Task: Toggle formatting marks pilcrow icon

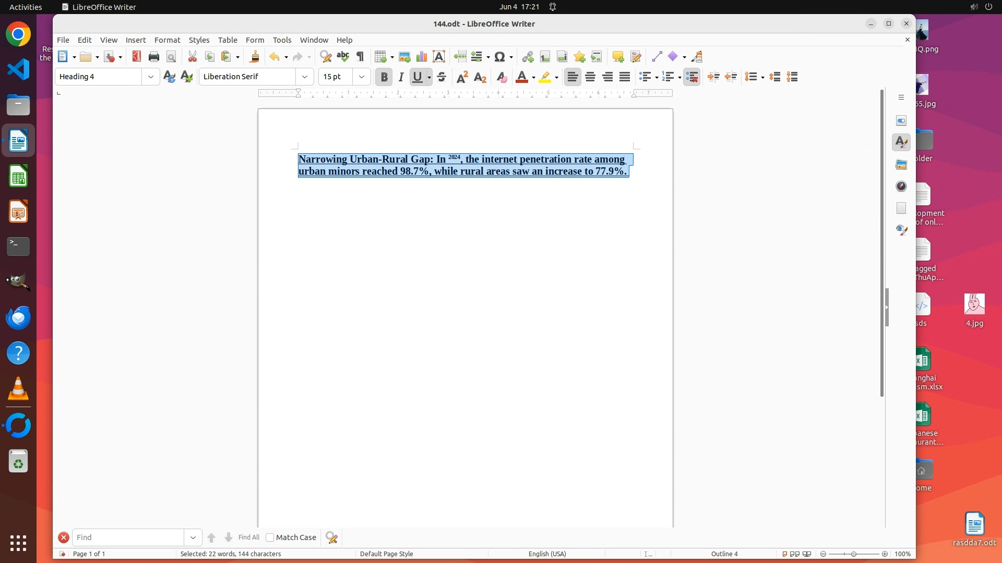Action: (360, 56)
